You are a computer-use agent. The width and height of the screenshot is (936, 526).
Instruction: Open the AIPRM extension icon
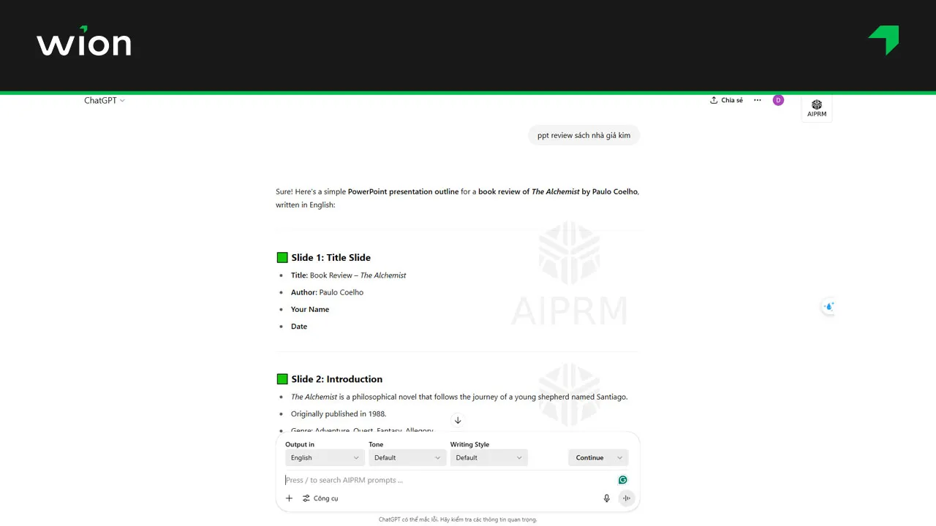coord(817,106)
